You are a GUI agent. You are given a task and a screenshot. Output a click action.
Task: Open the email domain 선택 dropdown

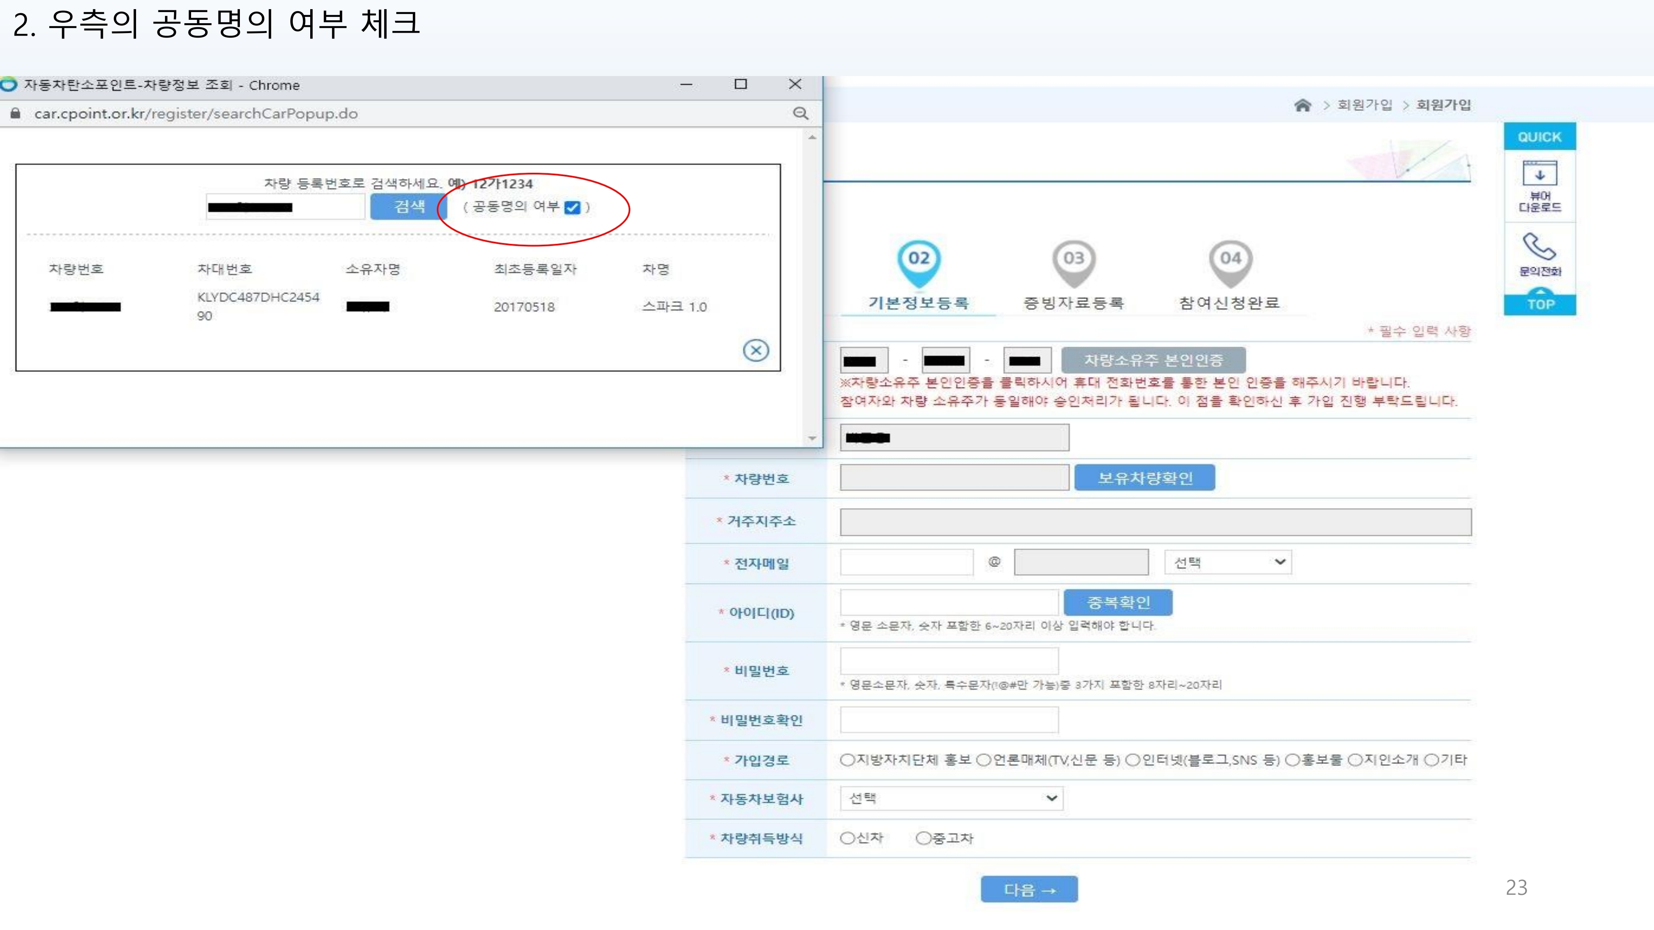click(1227, 562)
